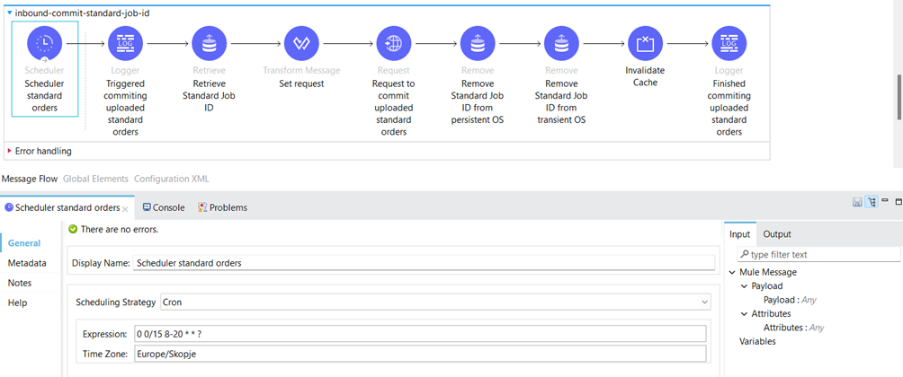Click Remove Standard Job ID from persistent OS
Viewport: 903px width, 377px height.
click(x=478, y=43)
